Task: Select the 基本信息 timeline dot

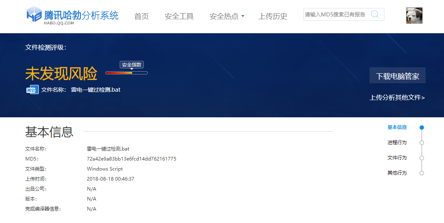Action: click(x=422, y=128)
